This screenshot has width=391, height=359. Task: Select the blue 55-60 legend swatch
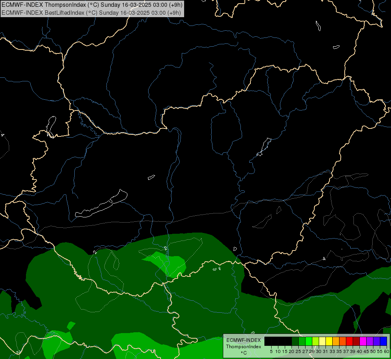[x=383, y=341]
